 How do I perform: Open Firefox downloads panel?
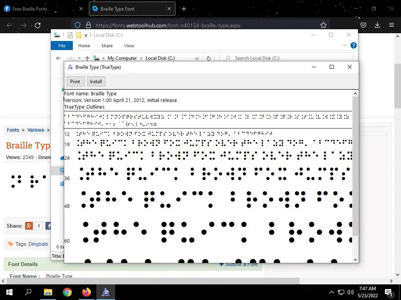pyautogui.click(x=377, y=25)
